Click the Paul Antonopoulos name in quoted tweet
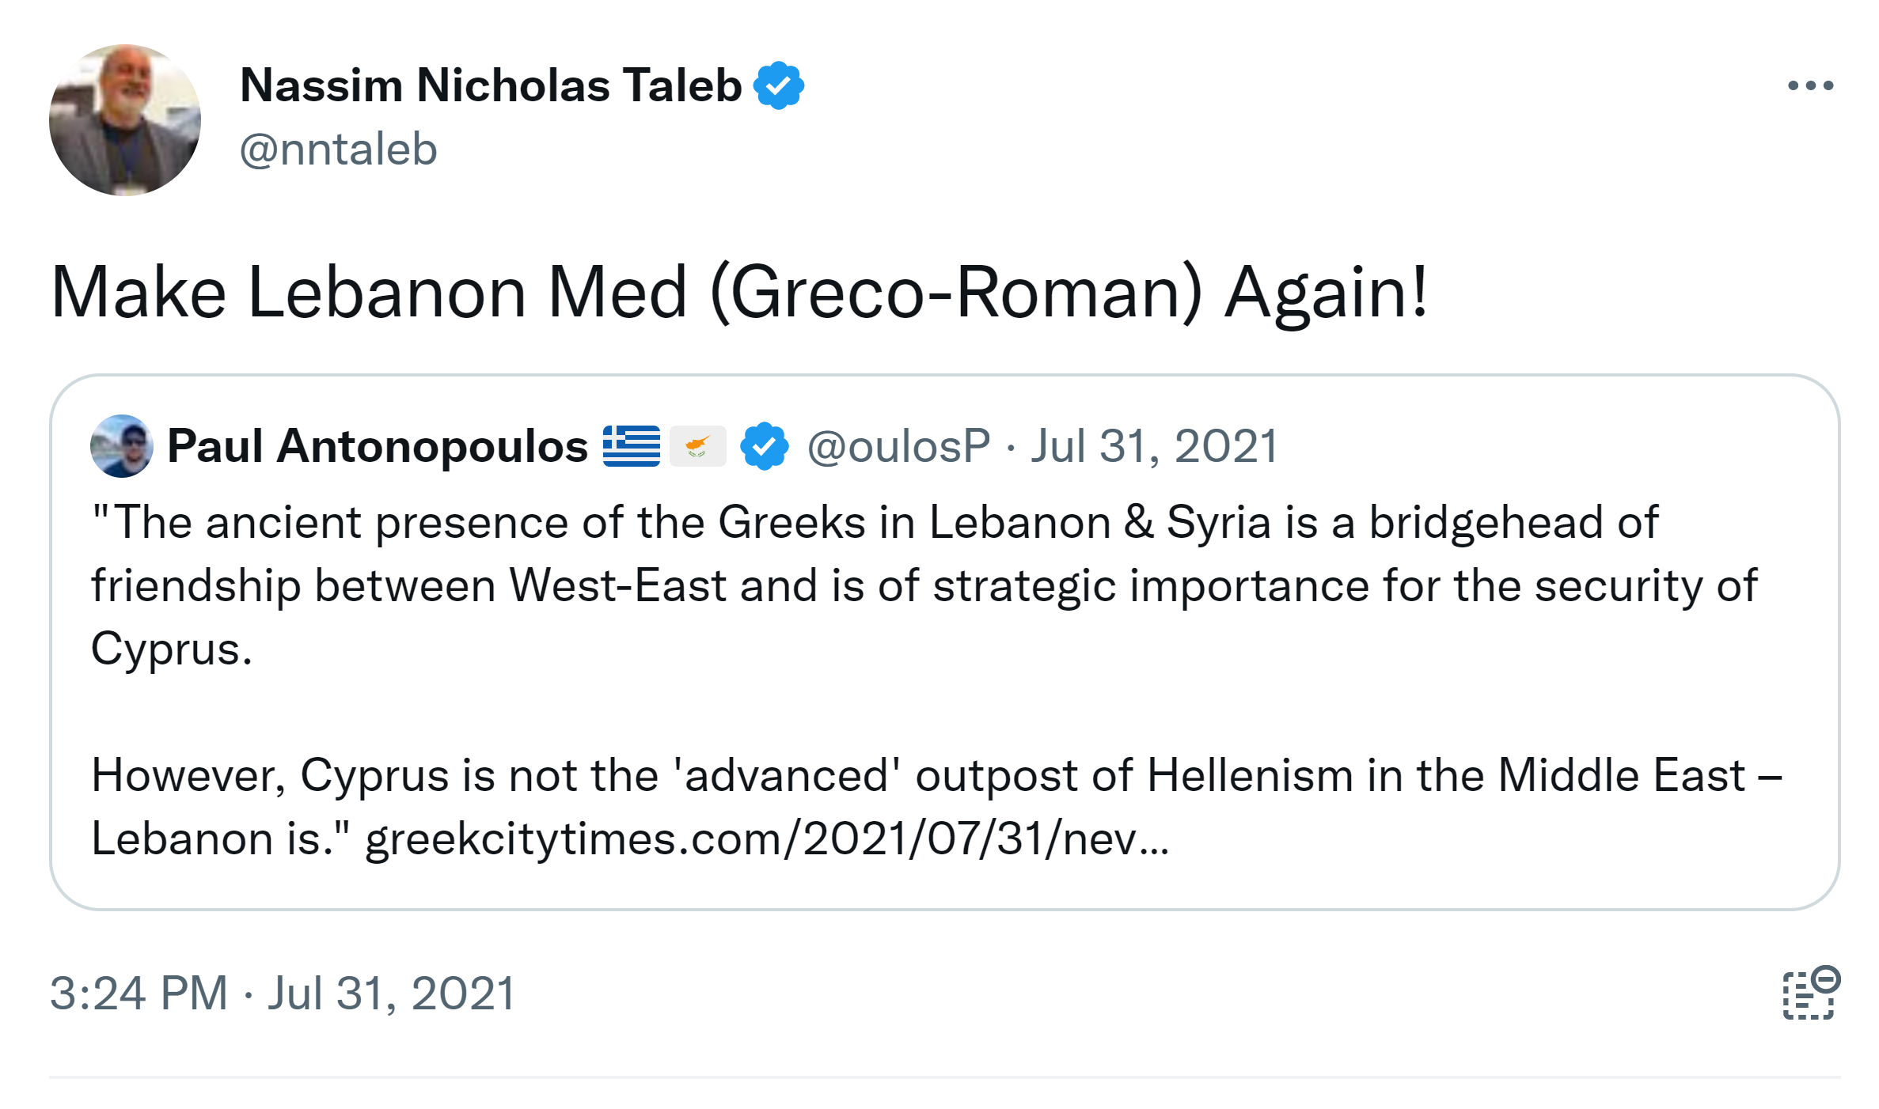Image resolution: width=1879 pixels, height=1109 pixels. click(378, 446)
